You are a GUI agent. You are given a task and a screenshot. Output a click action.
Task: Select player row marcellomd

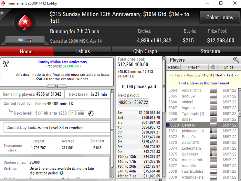click(x=202, y=160)
